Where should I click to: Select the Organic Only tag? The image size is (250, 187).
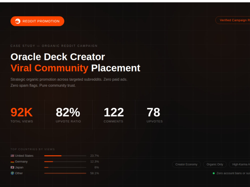point(215,164)
